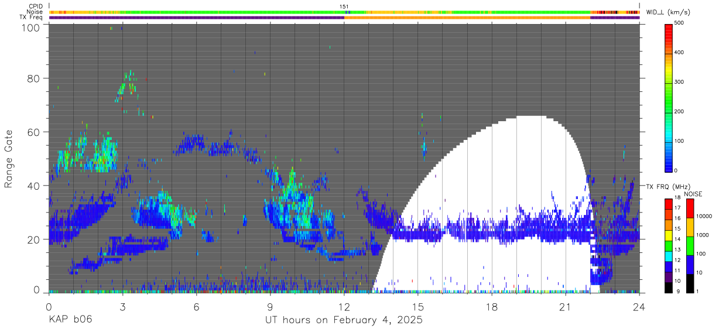Click the 80 tick on Range Gate axis
Viewport: 719px width, 332px height.
[33, 78]
